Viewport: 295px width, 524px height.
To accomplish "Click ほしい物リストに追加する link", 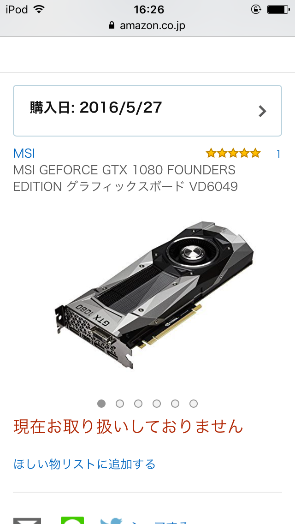I will click(x=84, y=464).
